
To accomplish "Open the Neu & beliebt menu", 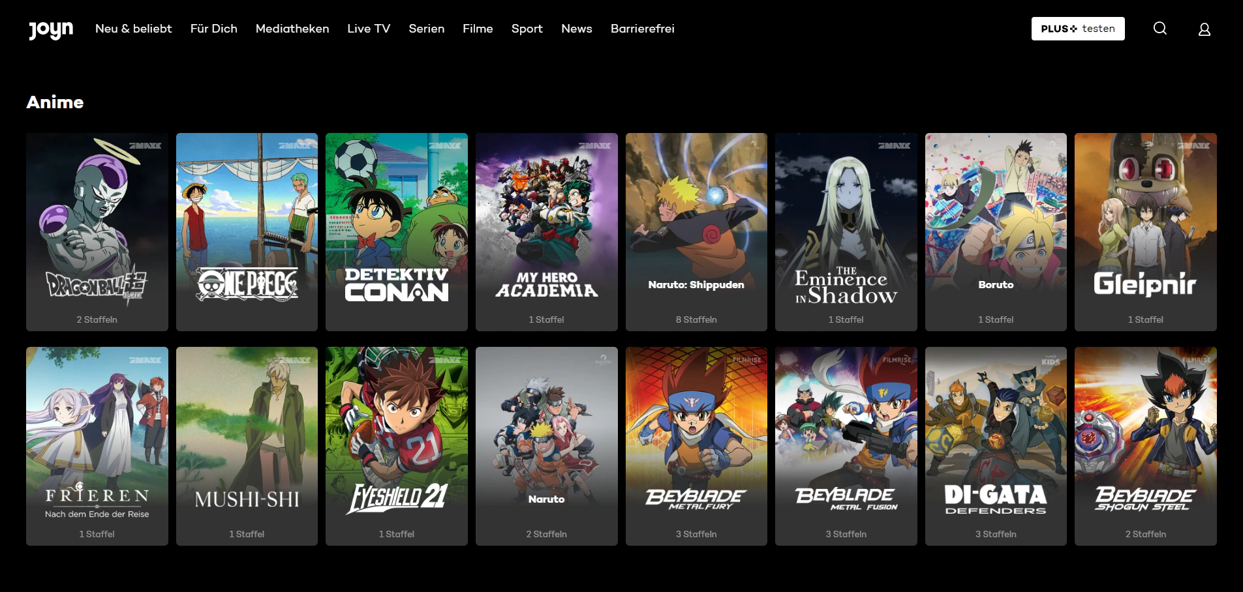I will [x=133, y=29].
